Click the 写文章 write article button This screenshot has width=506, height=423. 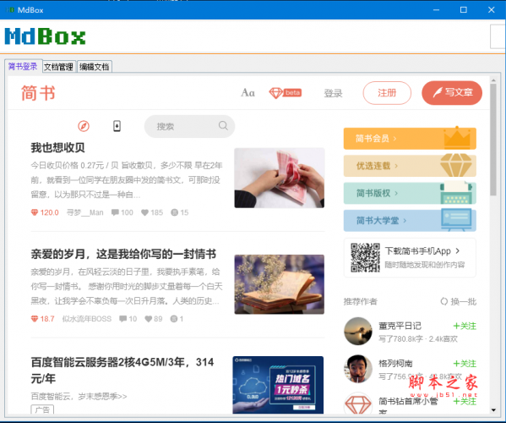click(x=452, y=93)
